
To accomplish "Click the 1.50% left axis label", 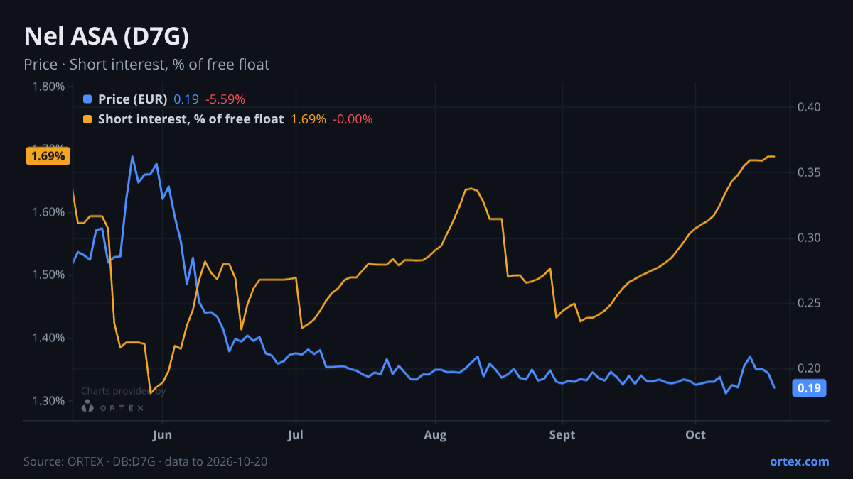I will 49,275.
